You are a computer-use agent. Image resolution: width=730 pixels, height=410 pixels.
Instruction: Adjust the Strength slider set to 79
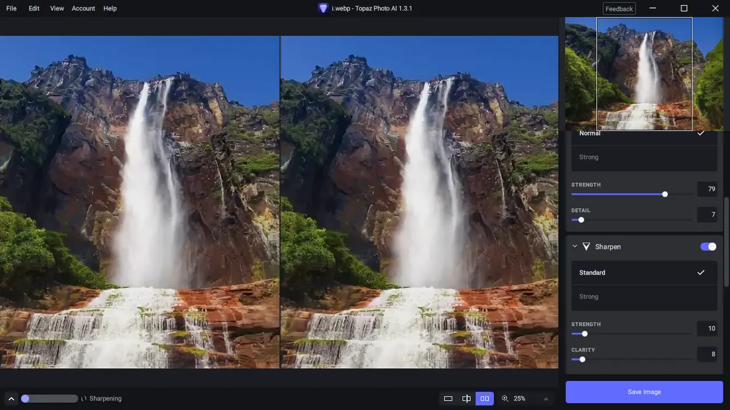click(x=632, y=194)
